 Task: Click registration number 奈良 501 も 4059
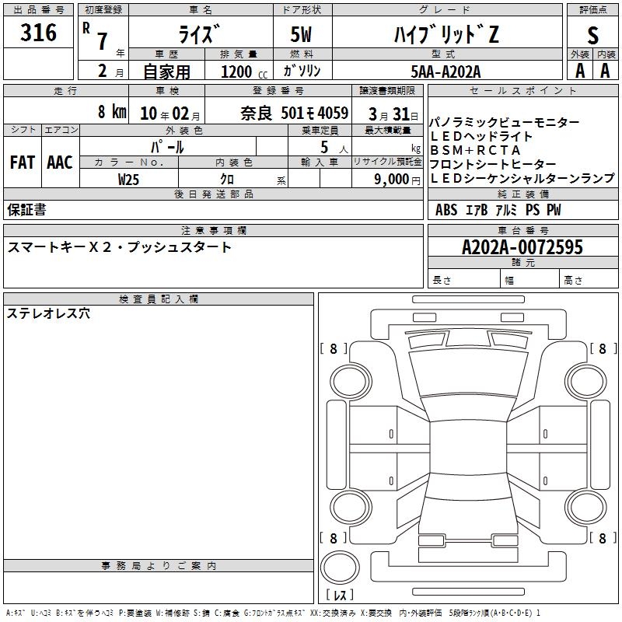click(295, 114)
